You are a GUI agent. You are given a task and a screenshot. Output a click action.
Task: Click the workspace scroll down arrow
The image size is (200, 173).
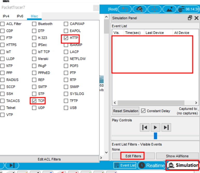click(x=106, y=152)
